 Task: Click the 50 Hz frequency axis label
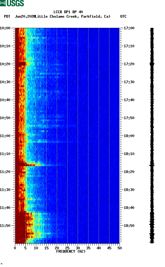(120, 248)
